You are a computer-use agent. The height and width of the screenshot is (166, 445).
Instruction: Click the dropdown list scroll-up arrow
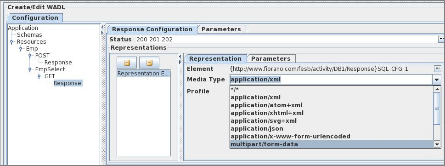click(x=437, y=89)
